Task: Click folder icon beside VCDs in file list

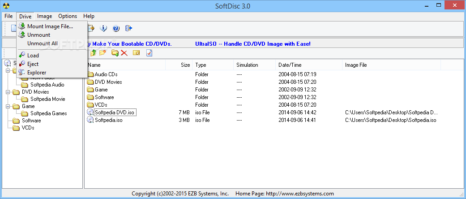Action: 90,105
